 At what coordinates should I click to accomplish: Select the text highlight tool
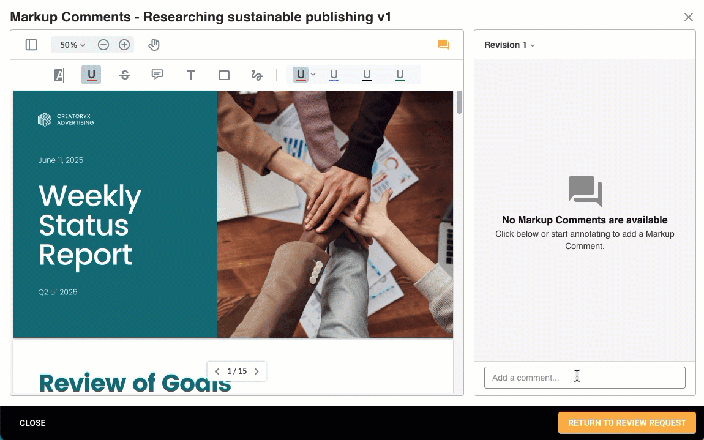59,75
